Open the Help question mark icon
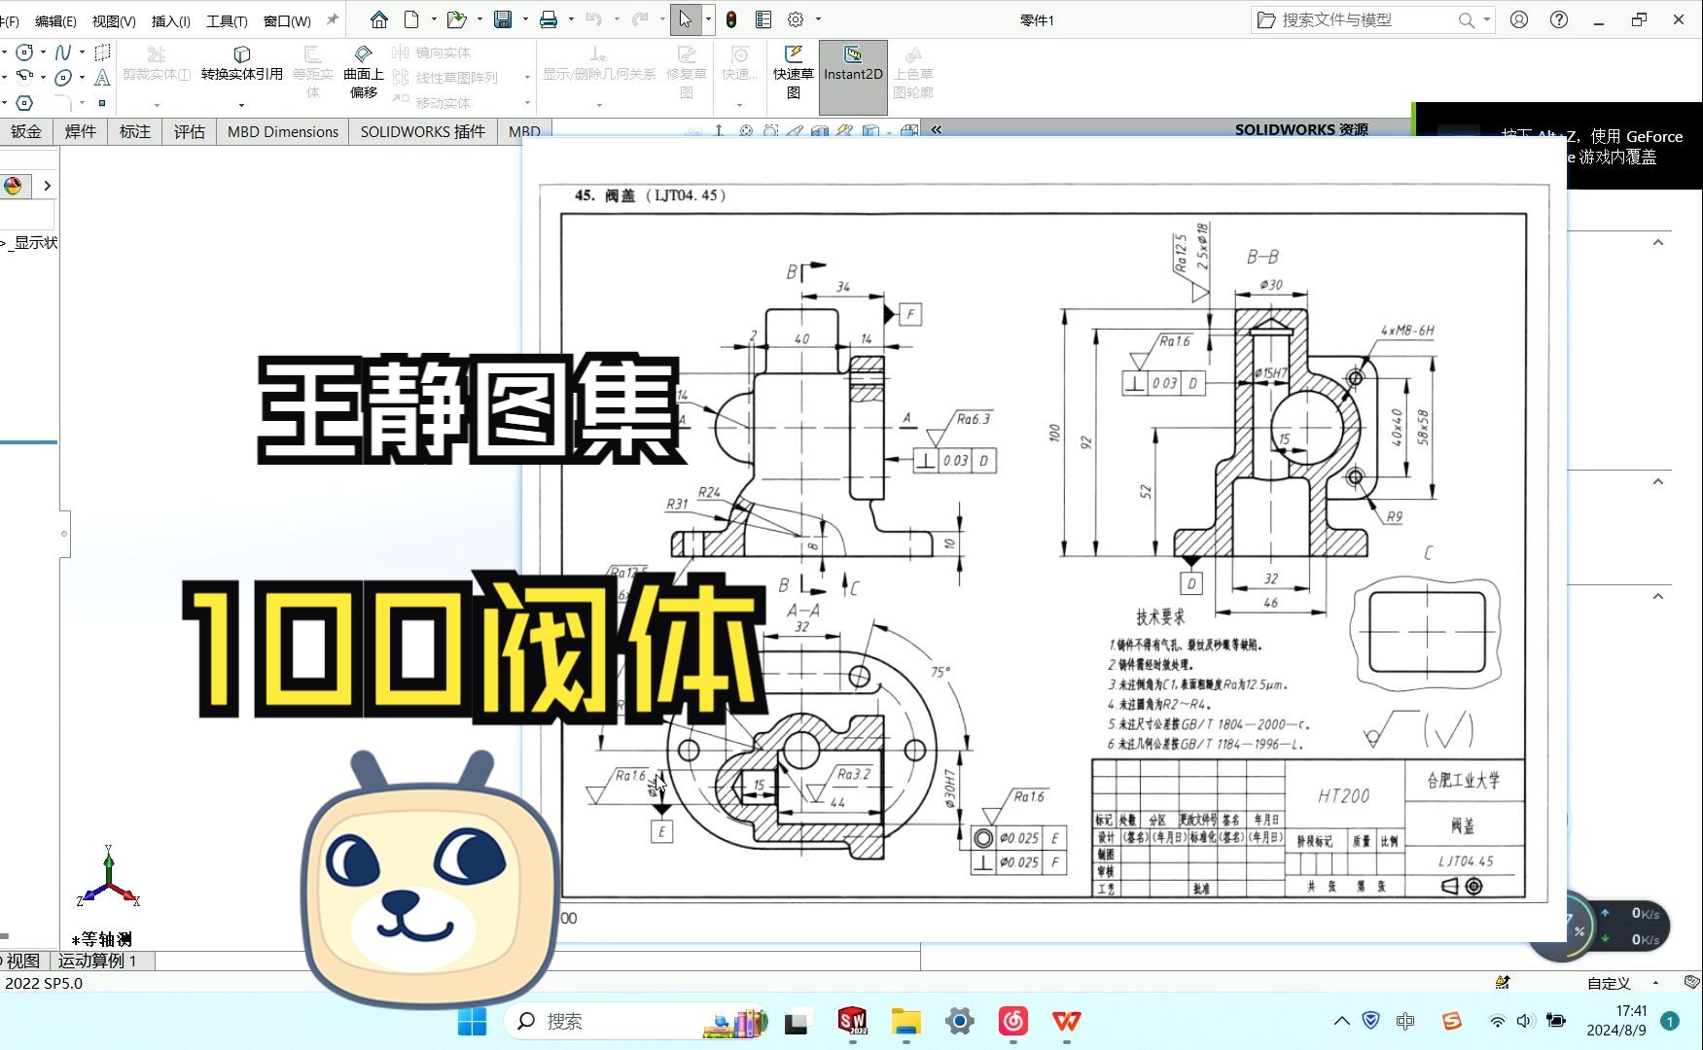 (1559, 19)
